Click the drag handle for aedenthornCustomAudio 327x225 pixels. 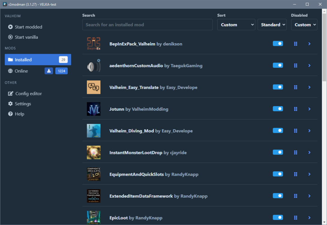295,65
